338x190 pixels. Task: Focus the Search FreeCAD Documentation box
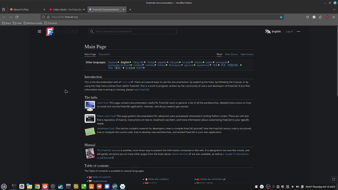(133, 31)
